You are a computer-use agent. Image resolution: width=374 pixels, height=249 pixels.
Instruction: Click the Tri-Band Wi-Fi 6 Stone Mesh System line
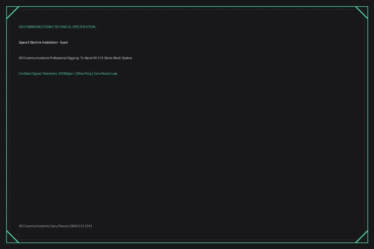pos(75,58)
